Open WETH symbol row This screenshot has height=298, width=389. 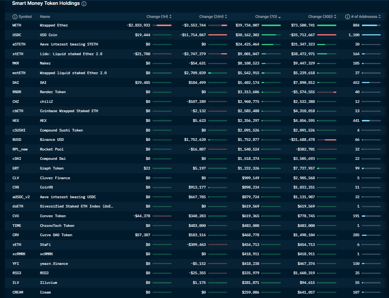click(17, 25)
